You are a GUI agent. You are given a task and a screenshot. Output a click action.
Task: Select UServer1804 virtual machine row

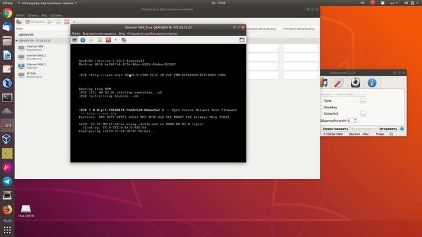[42, 48]
